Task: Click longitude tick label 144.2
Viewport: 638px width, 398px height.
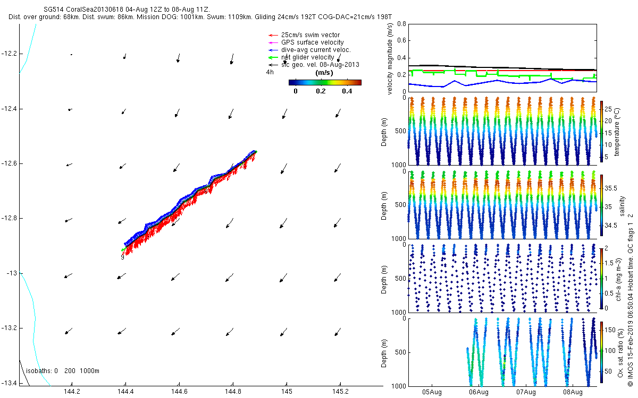Action: click(72, 392)
